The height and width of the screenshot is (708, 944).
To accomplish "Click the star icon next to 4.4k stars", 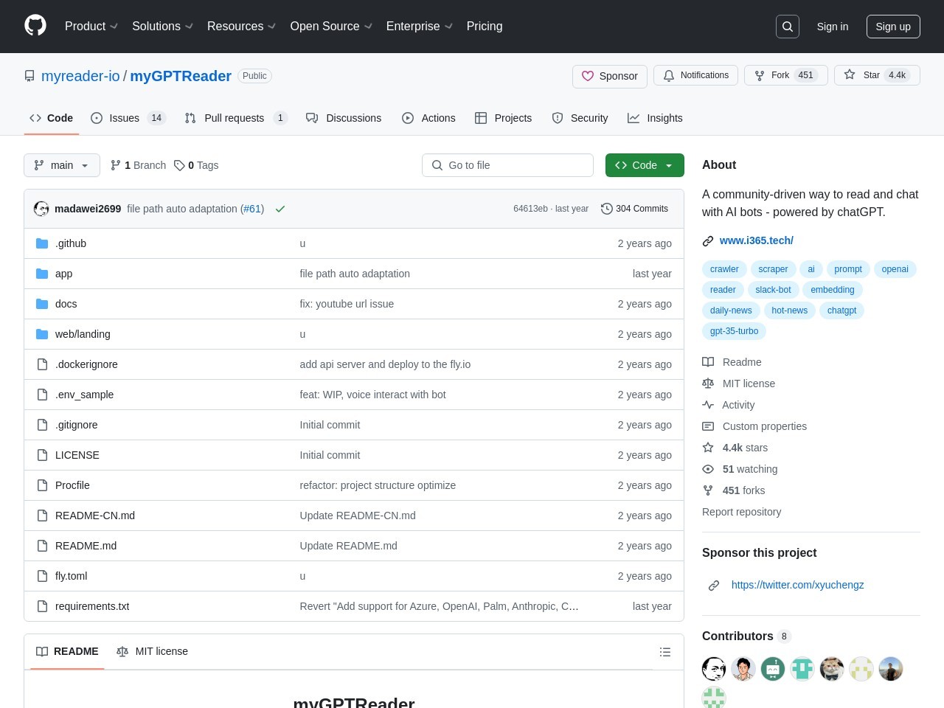I will 708,448.
